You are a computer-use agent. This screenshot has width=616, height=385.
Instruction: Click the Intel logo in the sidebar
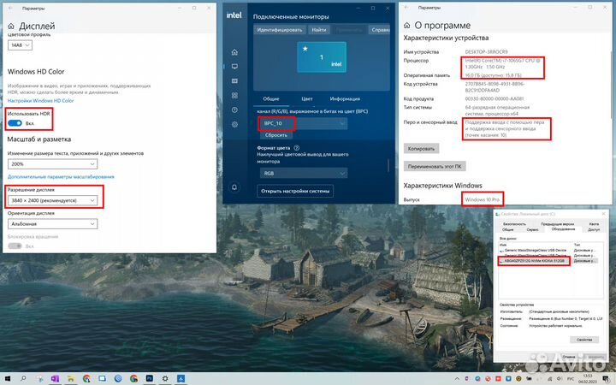pos(234,15)
